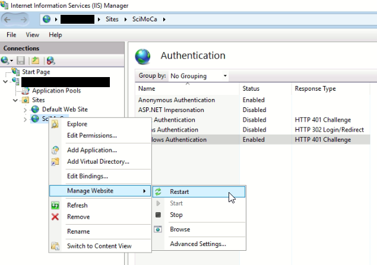This screenshot has width=377, height=265.
Task: Open the File menu
Action: pos(11,35)
